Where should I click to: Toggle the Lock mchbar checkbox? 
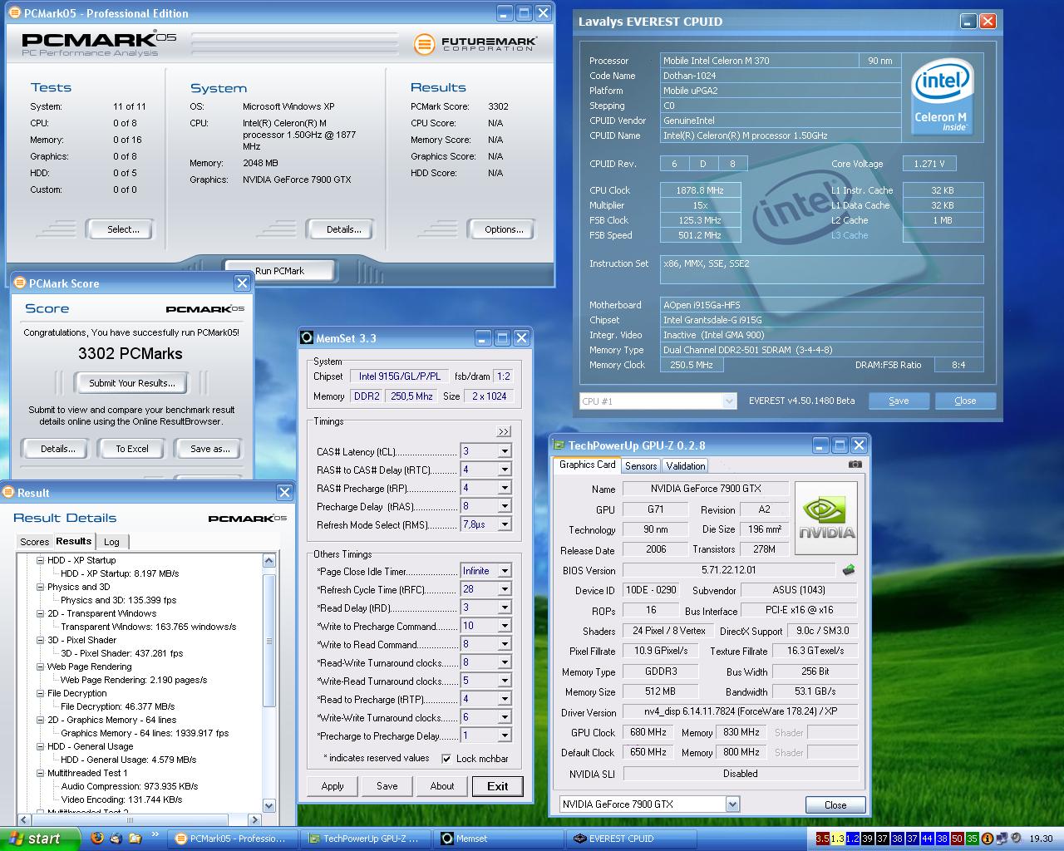[x=446, y=758]
